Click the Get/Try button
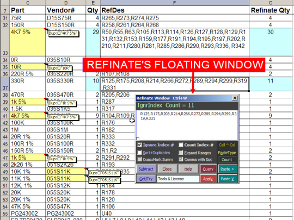Screen dimensions: 294x220 [x=146, y=179]
